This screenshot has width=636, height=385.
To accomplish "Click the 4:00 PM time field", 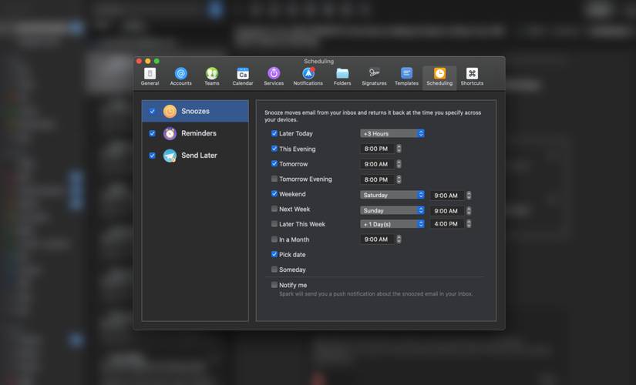I will [447, 224].
